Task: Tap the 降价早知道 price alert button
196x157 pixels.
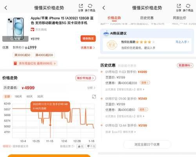Action: pos(85,78)
